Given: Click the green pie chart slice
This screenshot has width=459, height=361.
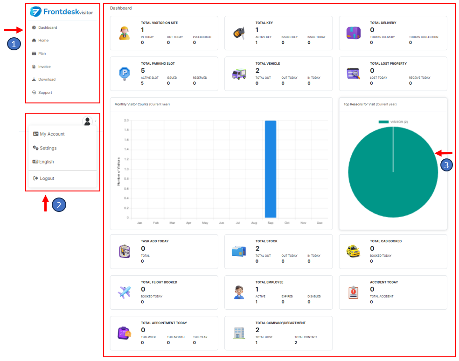Looking at the screenshot, I should [x=393, y=177].
